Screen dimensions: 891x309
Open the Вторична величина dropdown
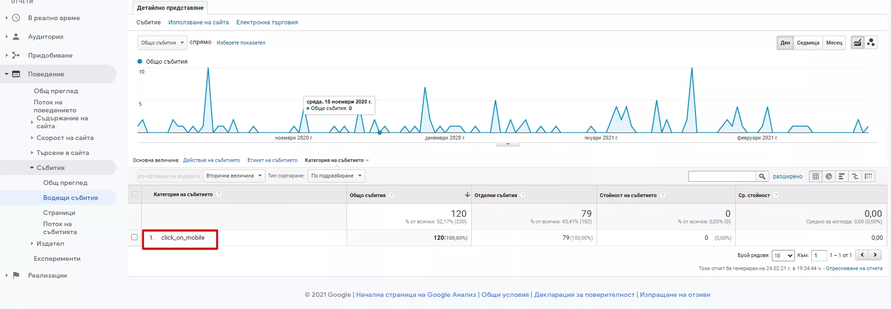pyautogui.click(x=234, y=176)
